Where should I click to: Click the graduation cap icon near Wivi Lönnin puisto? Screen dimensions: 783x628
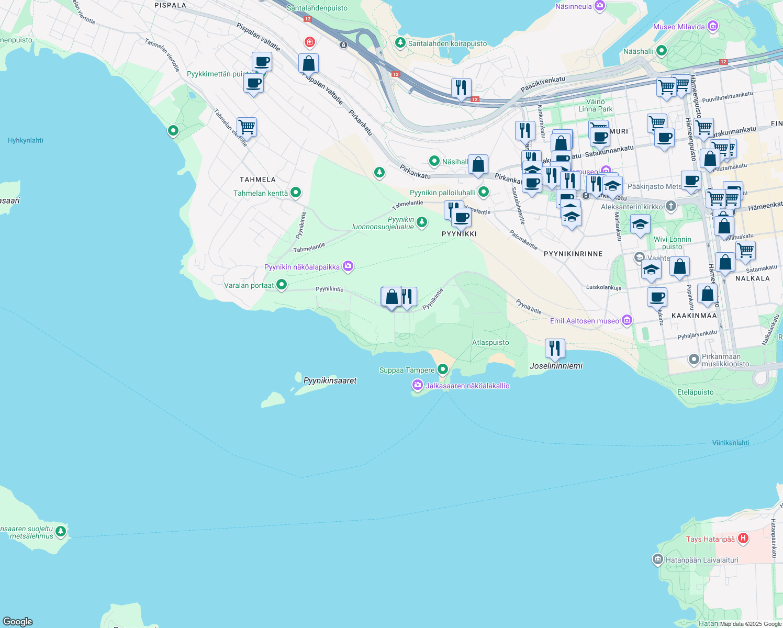point(641,224)
